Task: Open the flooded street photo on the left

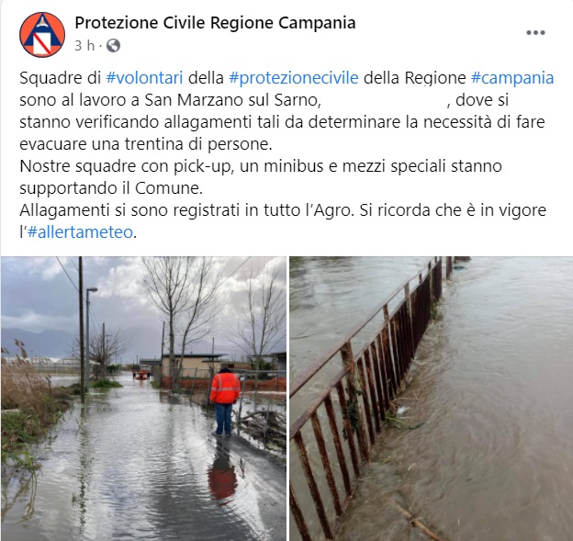Action: (143, 399)
